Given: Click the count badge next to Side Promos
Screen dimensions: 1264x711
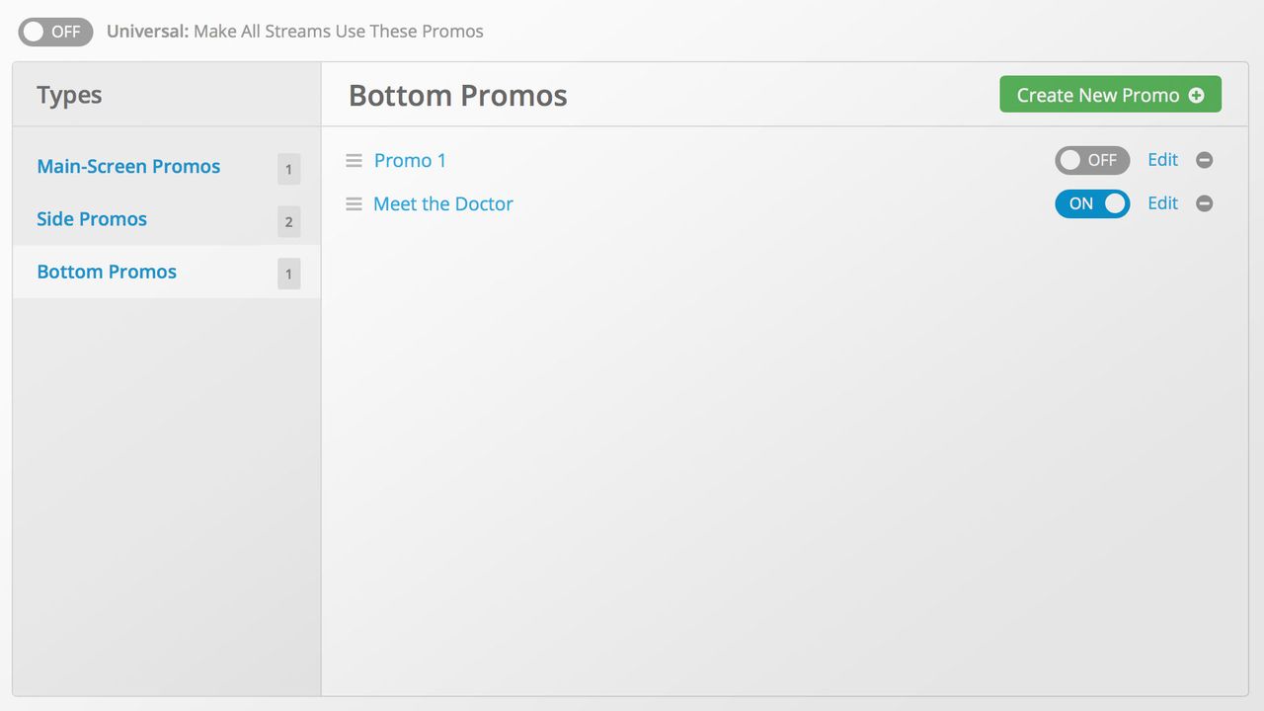Looking at the screenshot, I should (288, 221).
